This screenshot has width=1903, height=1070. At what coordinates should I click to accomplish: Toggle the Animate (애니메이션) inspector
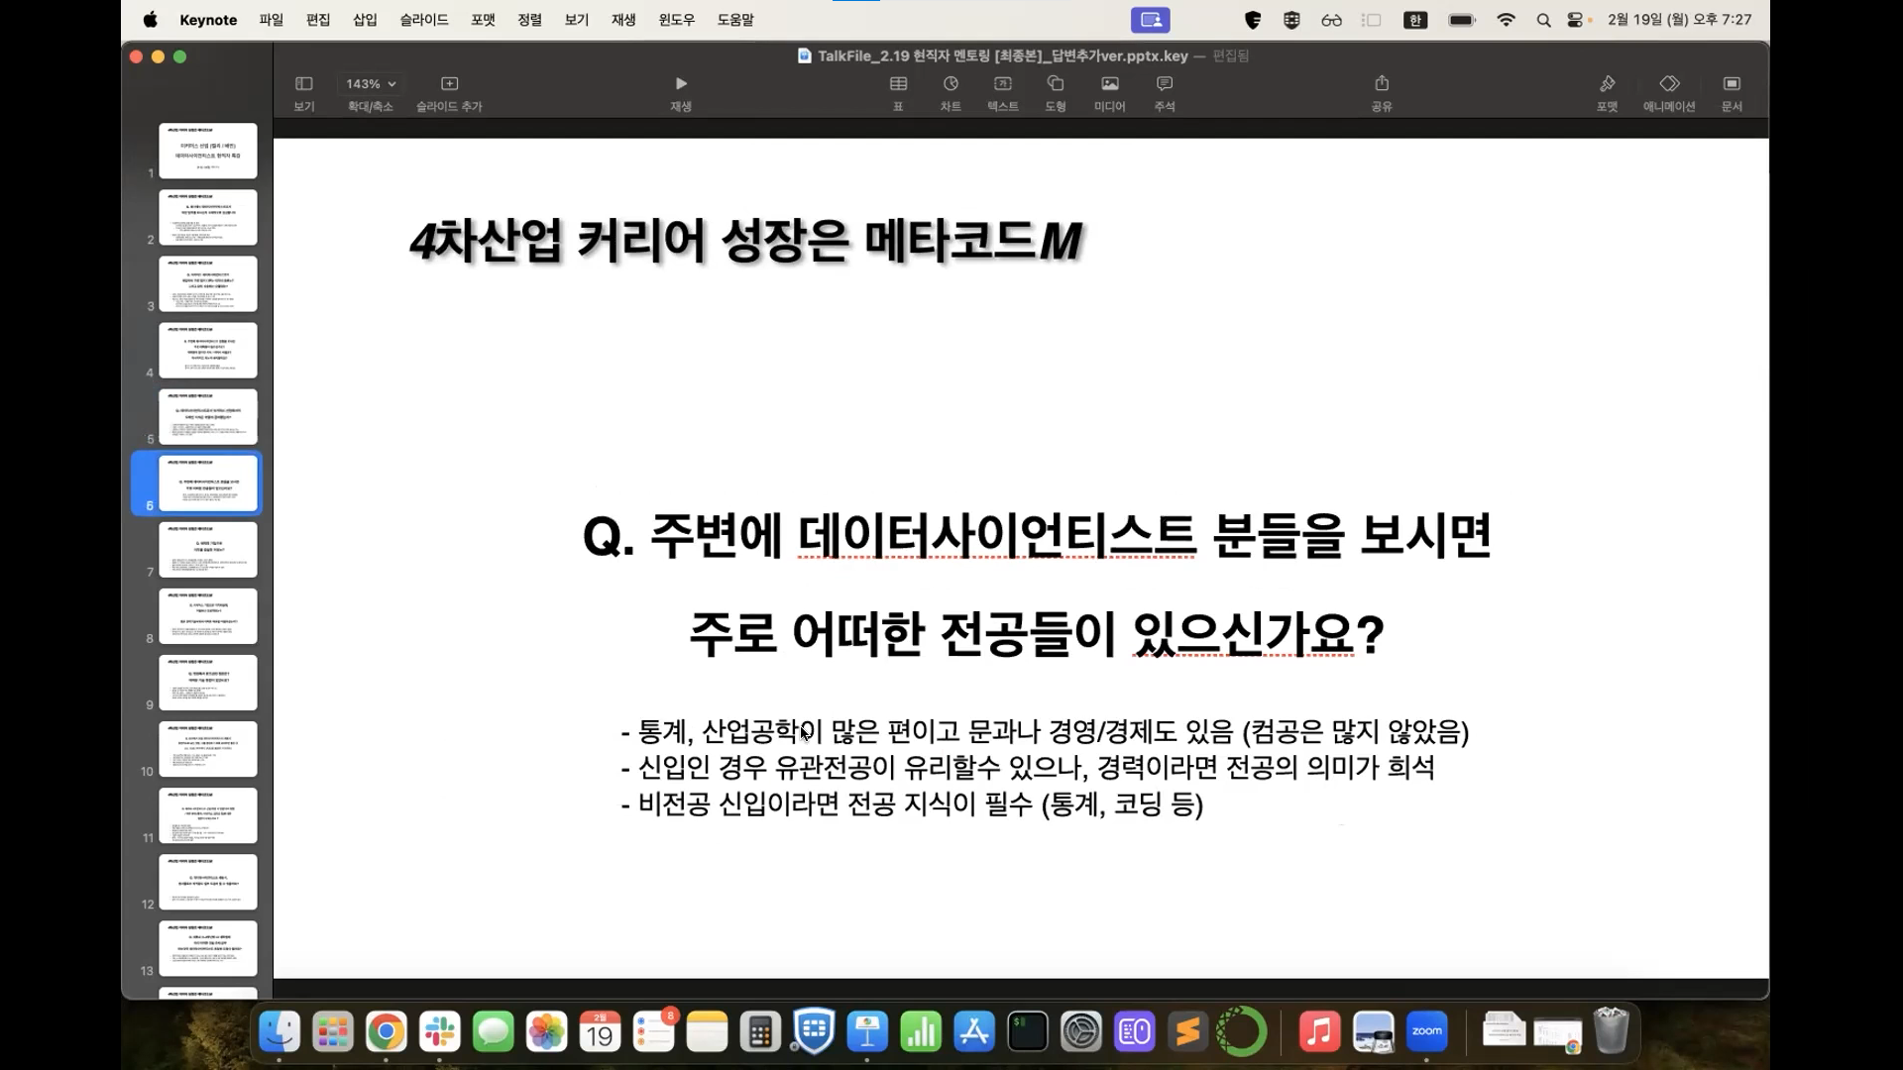pos(1669,84)
